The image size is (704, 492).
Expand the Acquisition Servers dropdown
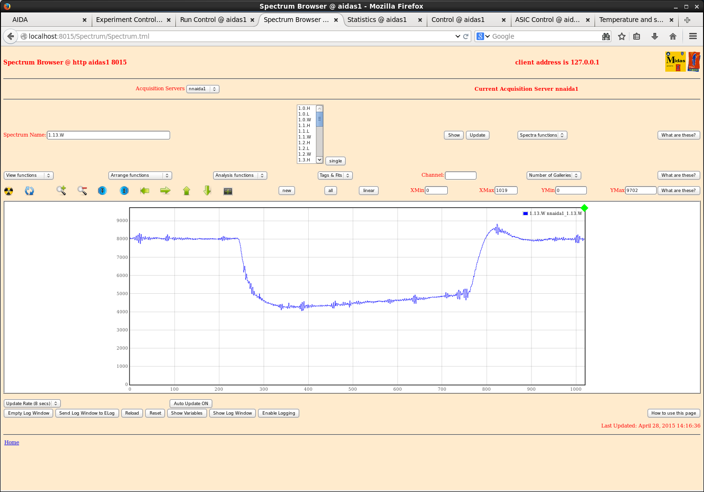pyautogui.click(x=203, y=89)
